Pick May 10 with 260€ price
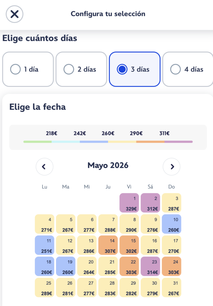 pyautogui.click(x=171, y=224)
